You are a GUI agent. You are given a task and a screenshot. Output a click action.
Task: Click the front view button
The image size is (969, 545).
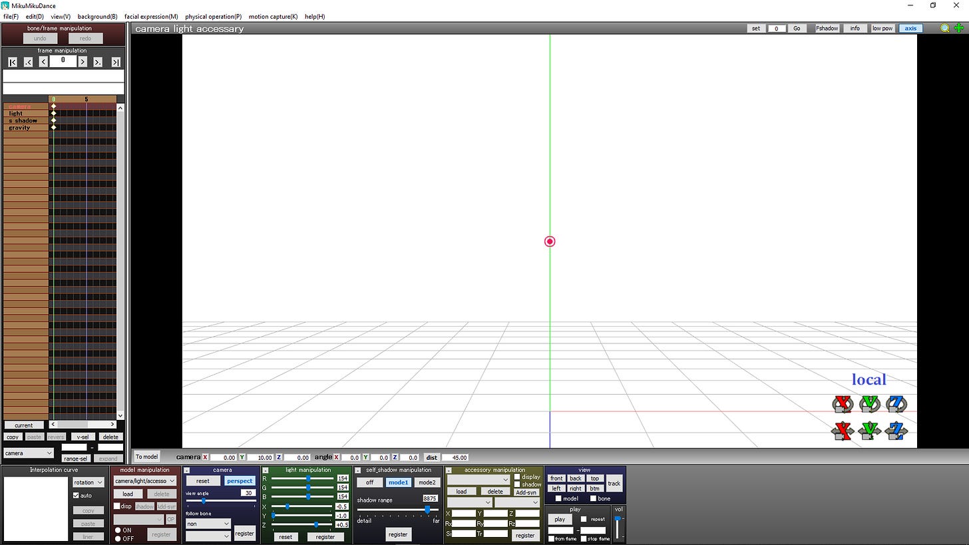(556, 478)
